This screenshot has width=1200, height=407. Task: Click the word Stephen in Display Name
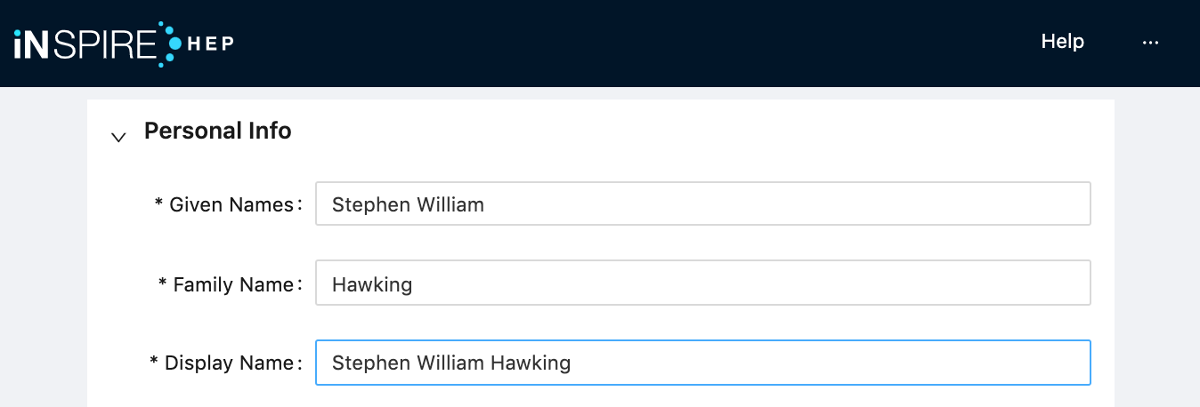pos(365,363)
